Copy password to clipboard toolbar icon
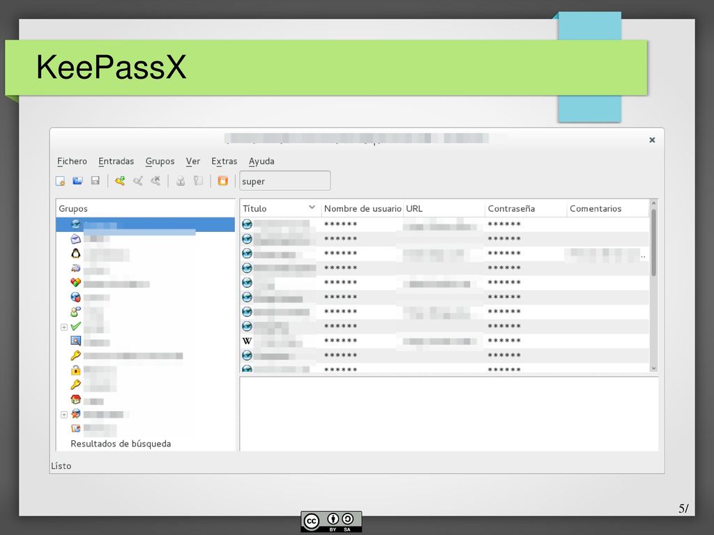This screenshot has height=535, width=714. click(198, 181)
